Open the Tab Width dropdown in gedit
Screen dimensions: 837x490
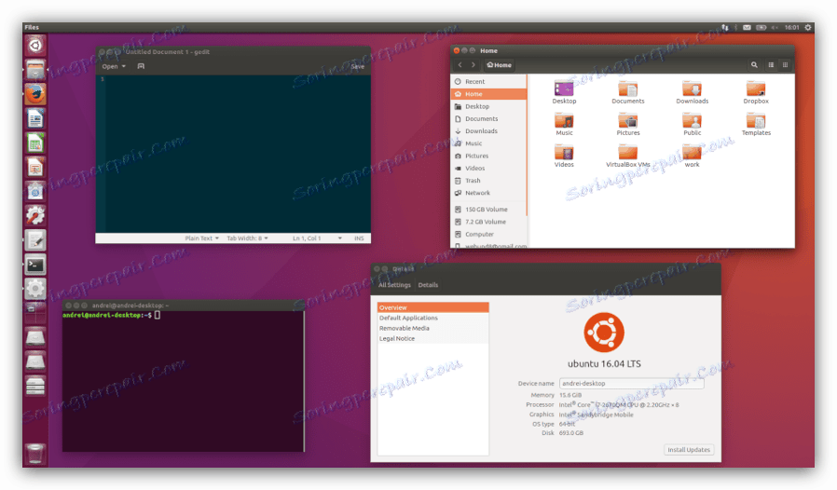point(247,238)
